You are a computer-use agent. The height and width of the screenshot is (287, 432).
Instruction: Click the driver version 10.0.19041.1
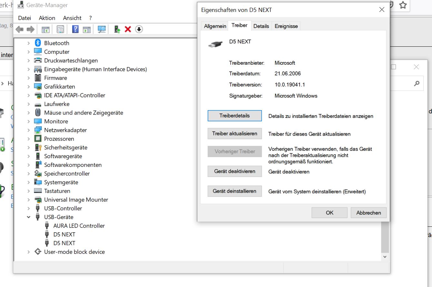tap(290, 84)
